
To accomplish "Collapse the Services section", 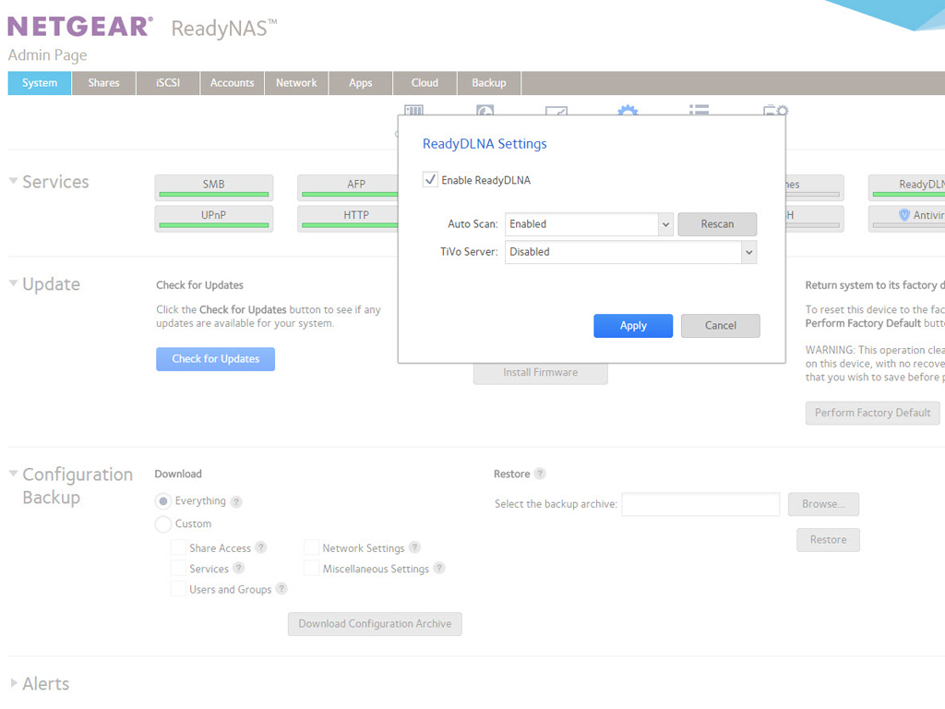I will [13, 181].
